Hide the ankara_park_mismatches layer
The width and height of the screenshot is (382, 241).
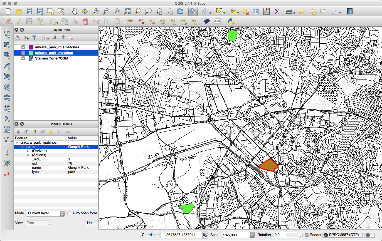click(x=23, y=47)
